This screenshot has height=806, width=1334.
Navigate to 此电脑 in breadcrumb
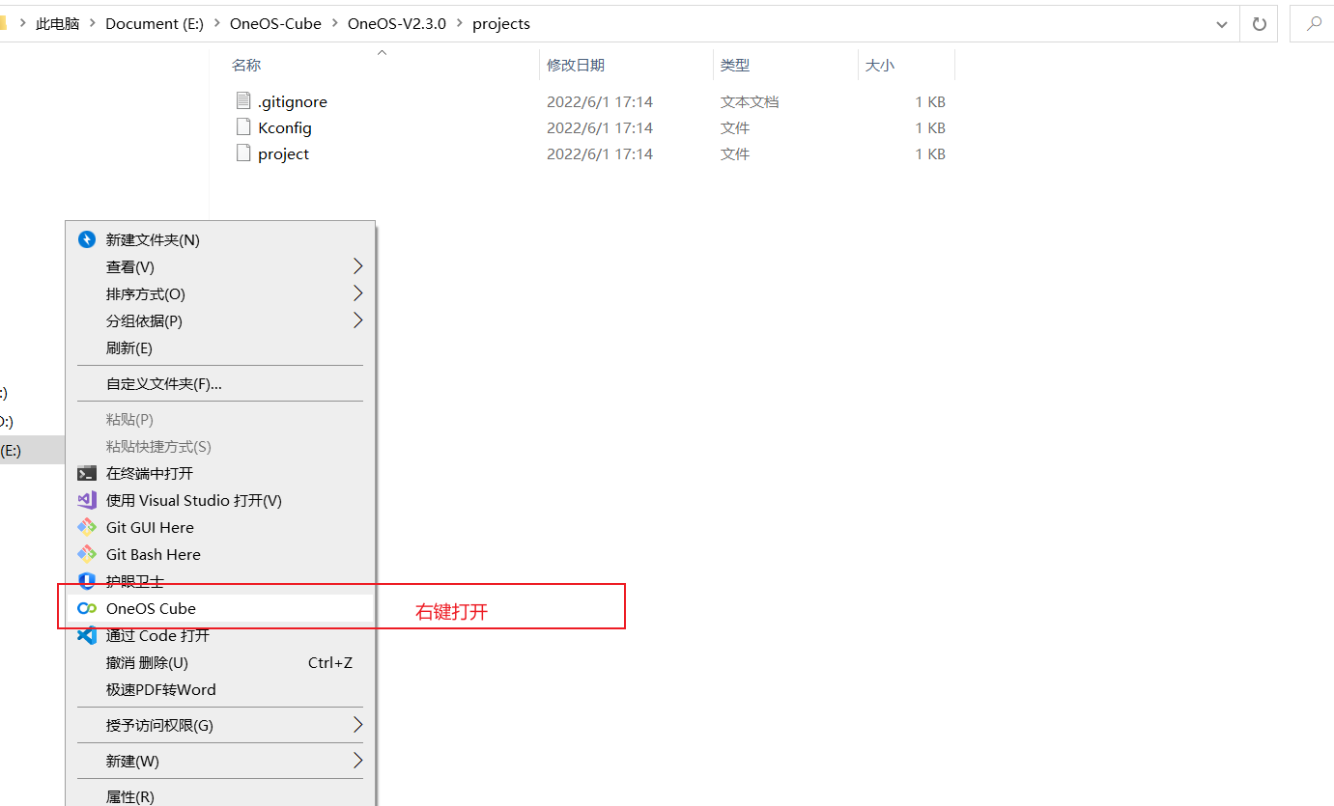pos(58,24)
